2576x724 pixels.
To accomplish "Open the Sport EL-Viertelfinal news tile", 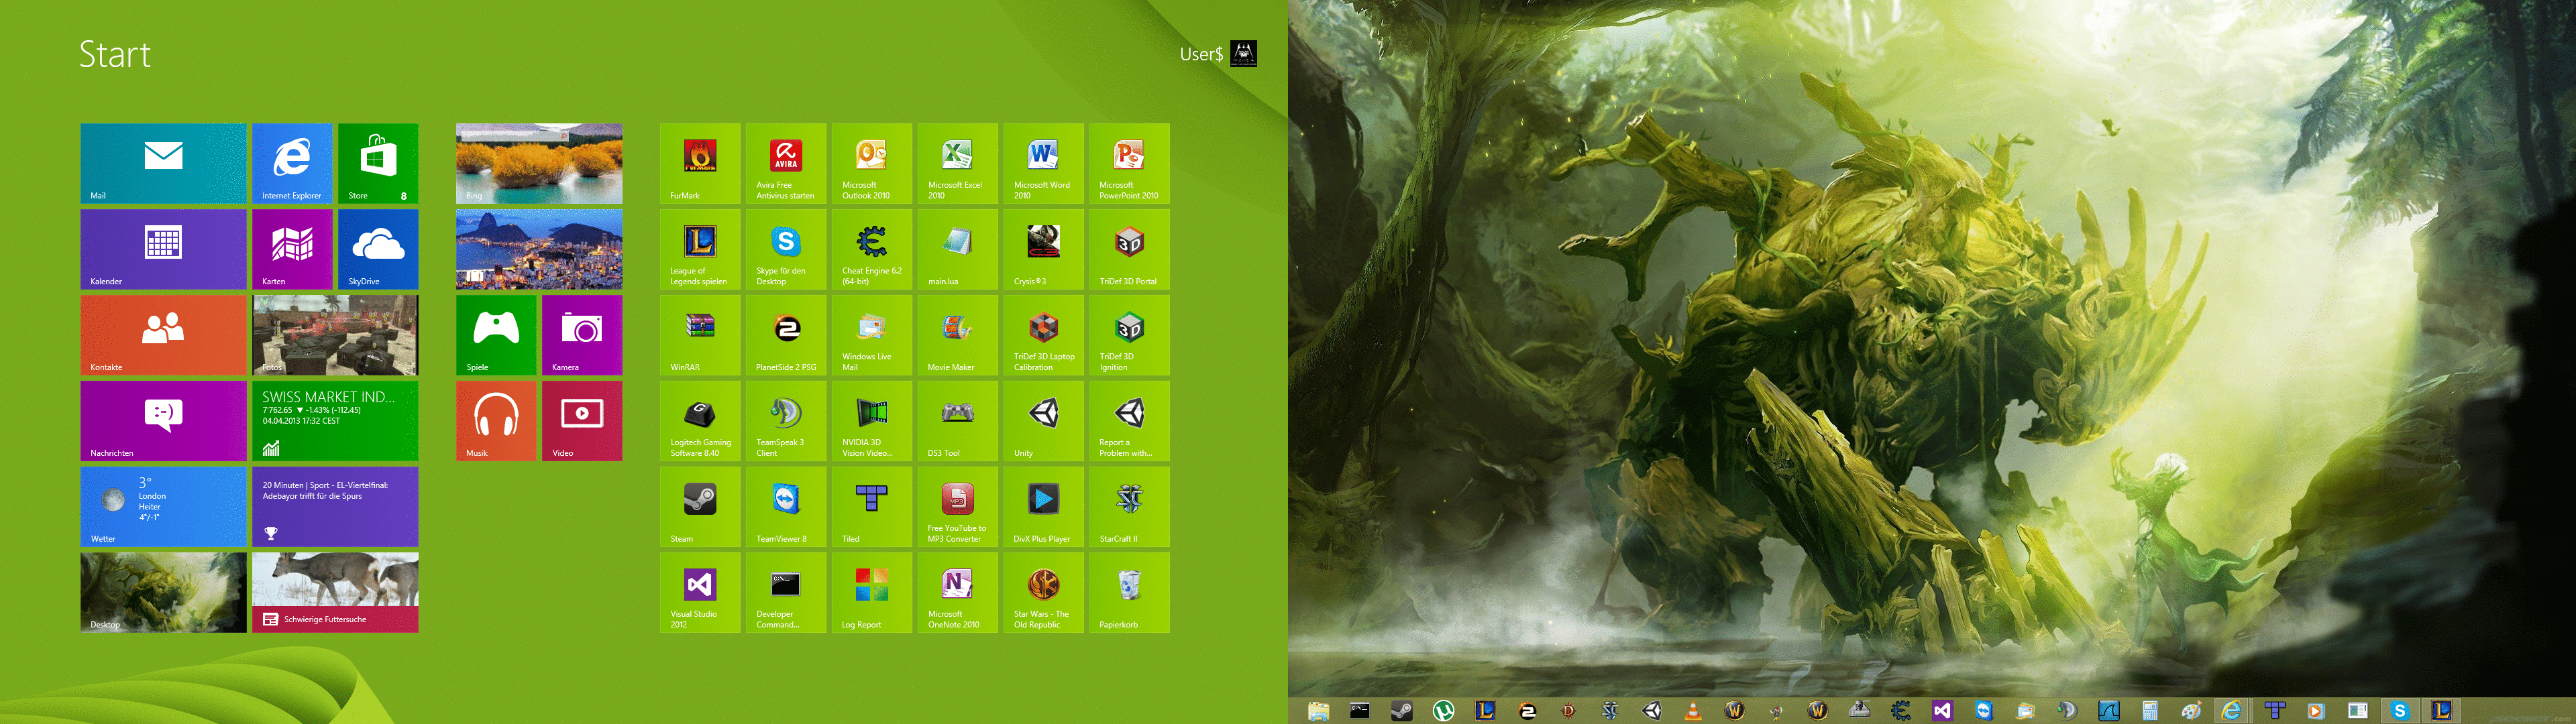I will coord(335,507).
